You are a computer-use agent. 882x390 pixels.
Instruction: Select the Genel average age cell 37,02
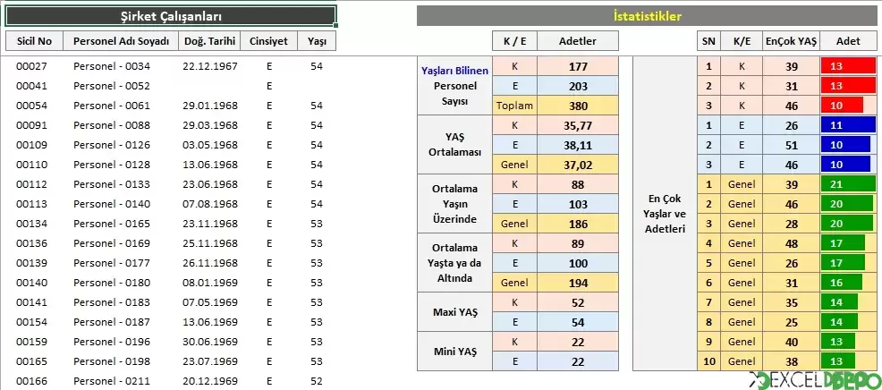578,165
